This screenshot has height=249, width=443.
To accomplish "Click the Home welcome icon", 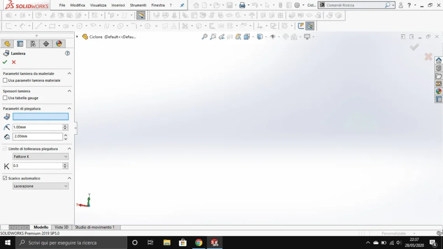I will [196, 5].
